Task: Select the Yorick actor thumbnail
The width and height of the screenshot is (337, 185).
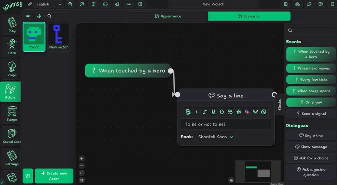Action: click(x=34, y=37)
